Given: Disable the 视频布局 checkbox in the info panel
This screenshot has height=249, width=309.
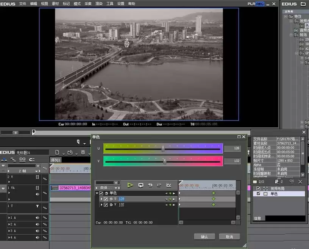Looking at the screenshot, I should 258,188.
